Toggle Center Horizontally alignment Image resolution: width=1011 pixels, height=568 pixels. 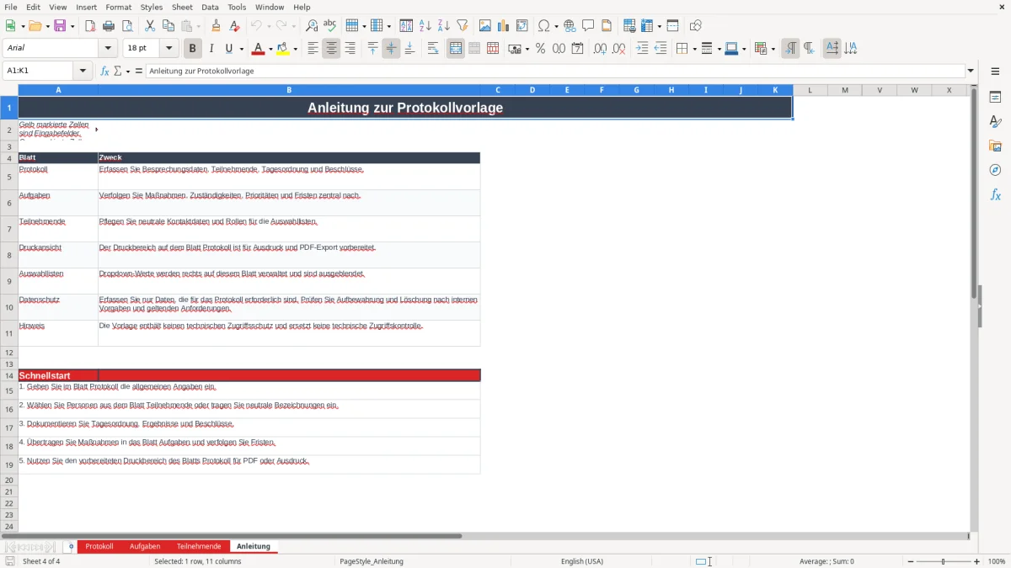(x=331, y=49)
